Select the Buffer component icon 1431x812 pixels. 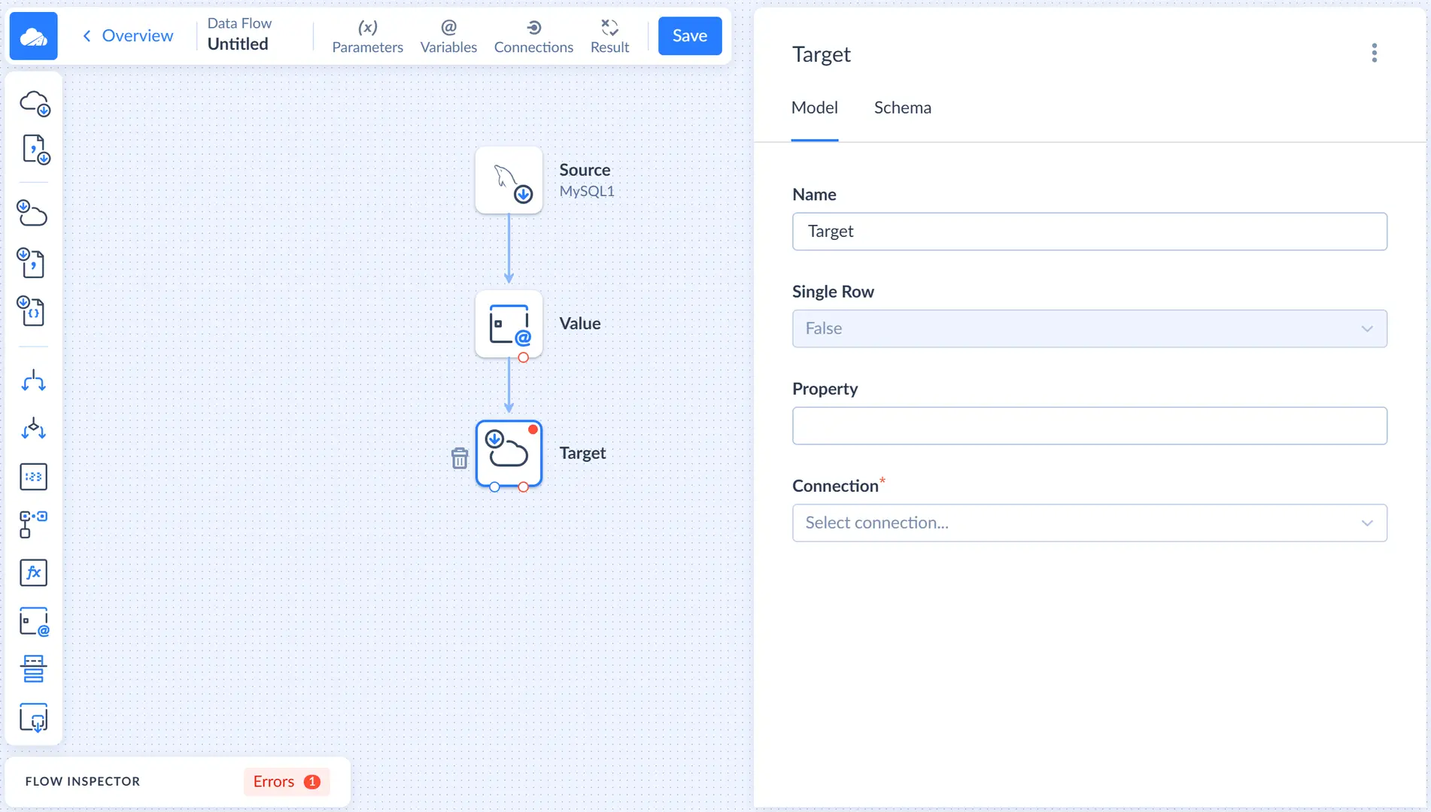pyautogui.click(x=33, y=669)
